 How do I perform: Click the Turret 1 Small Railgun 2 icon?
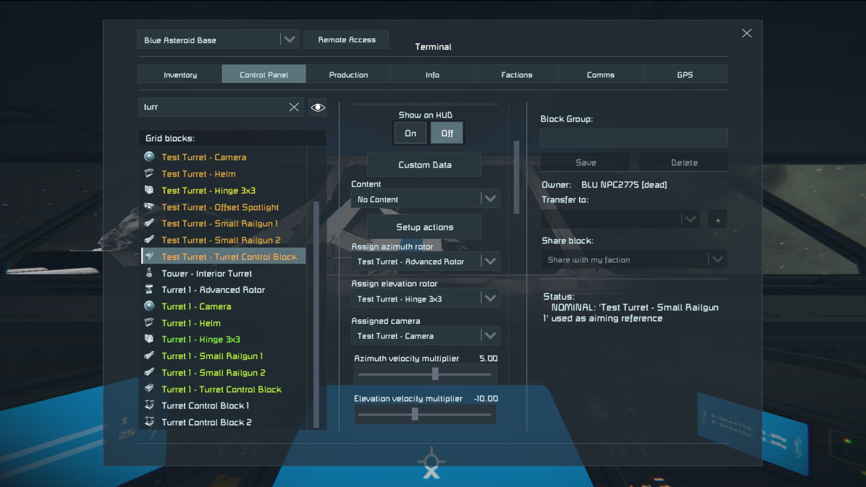point(149,372)
